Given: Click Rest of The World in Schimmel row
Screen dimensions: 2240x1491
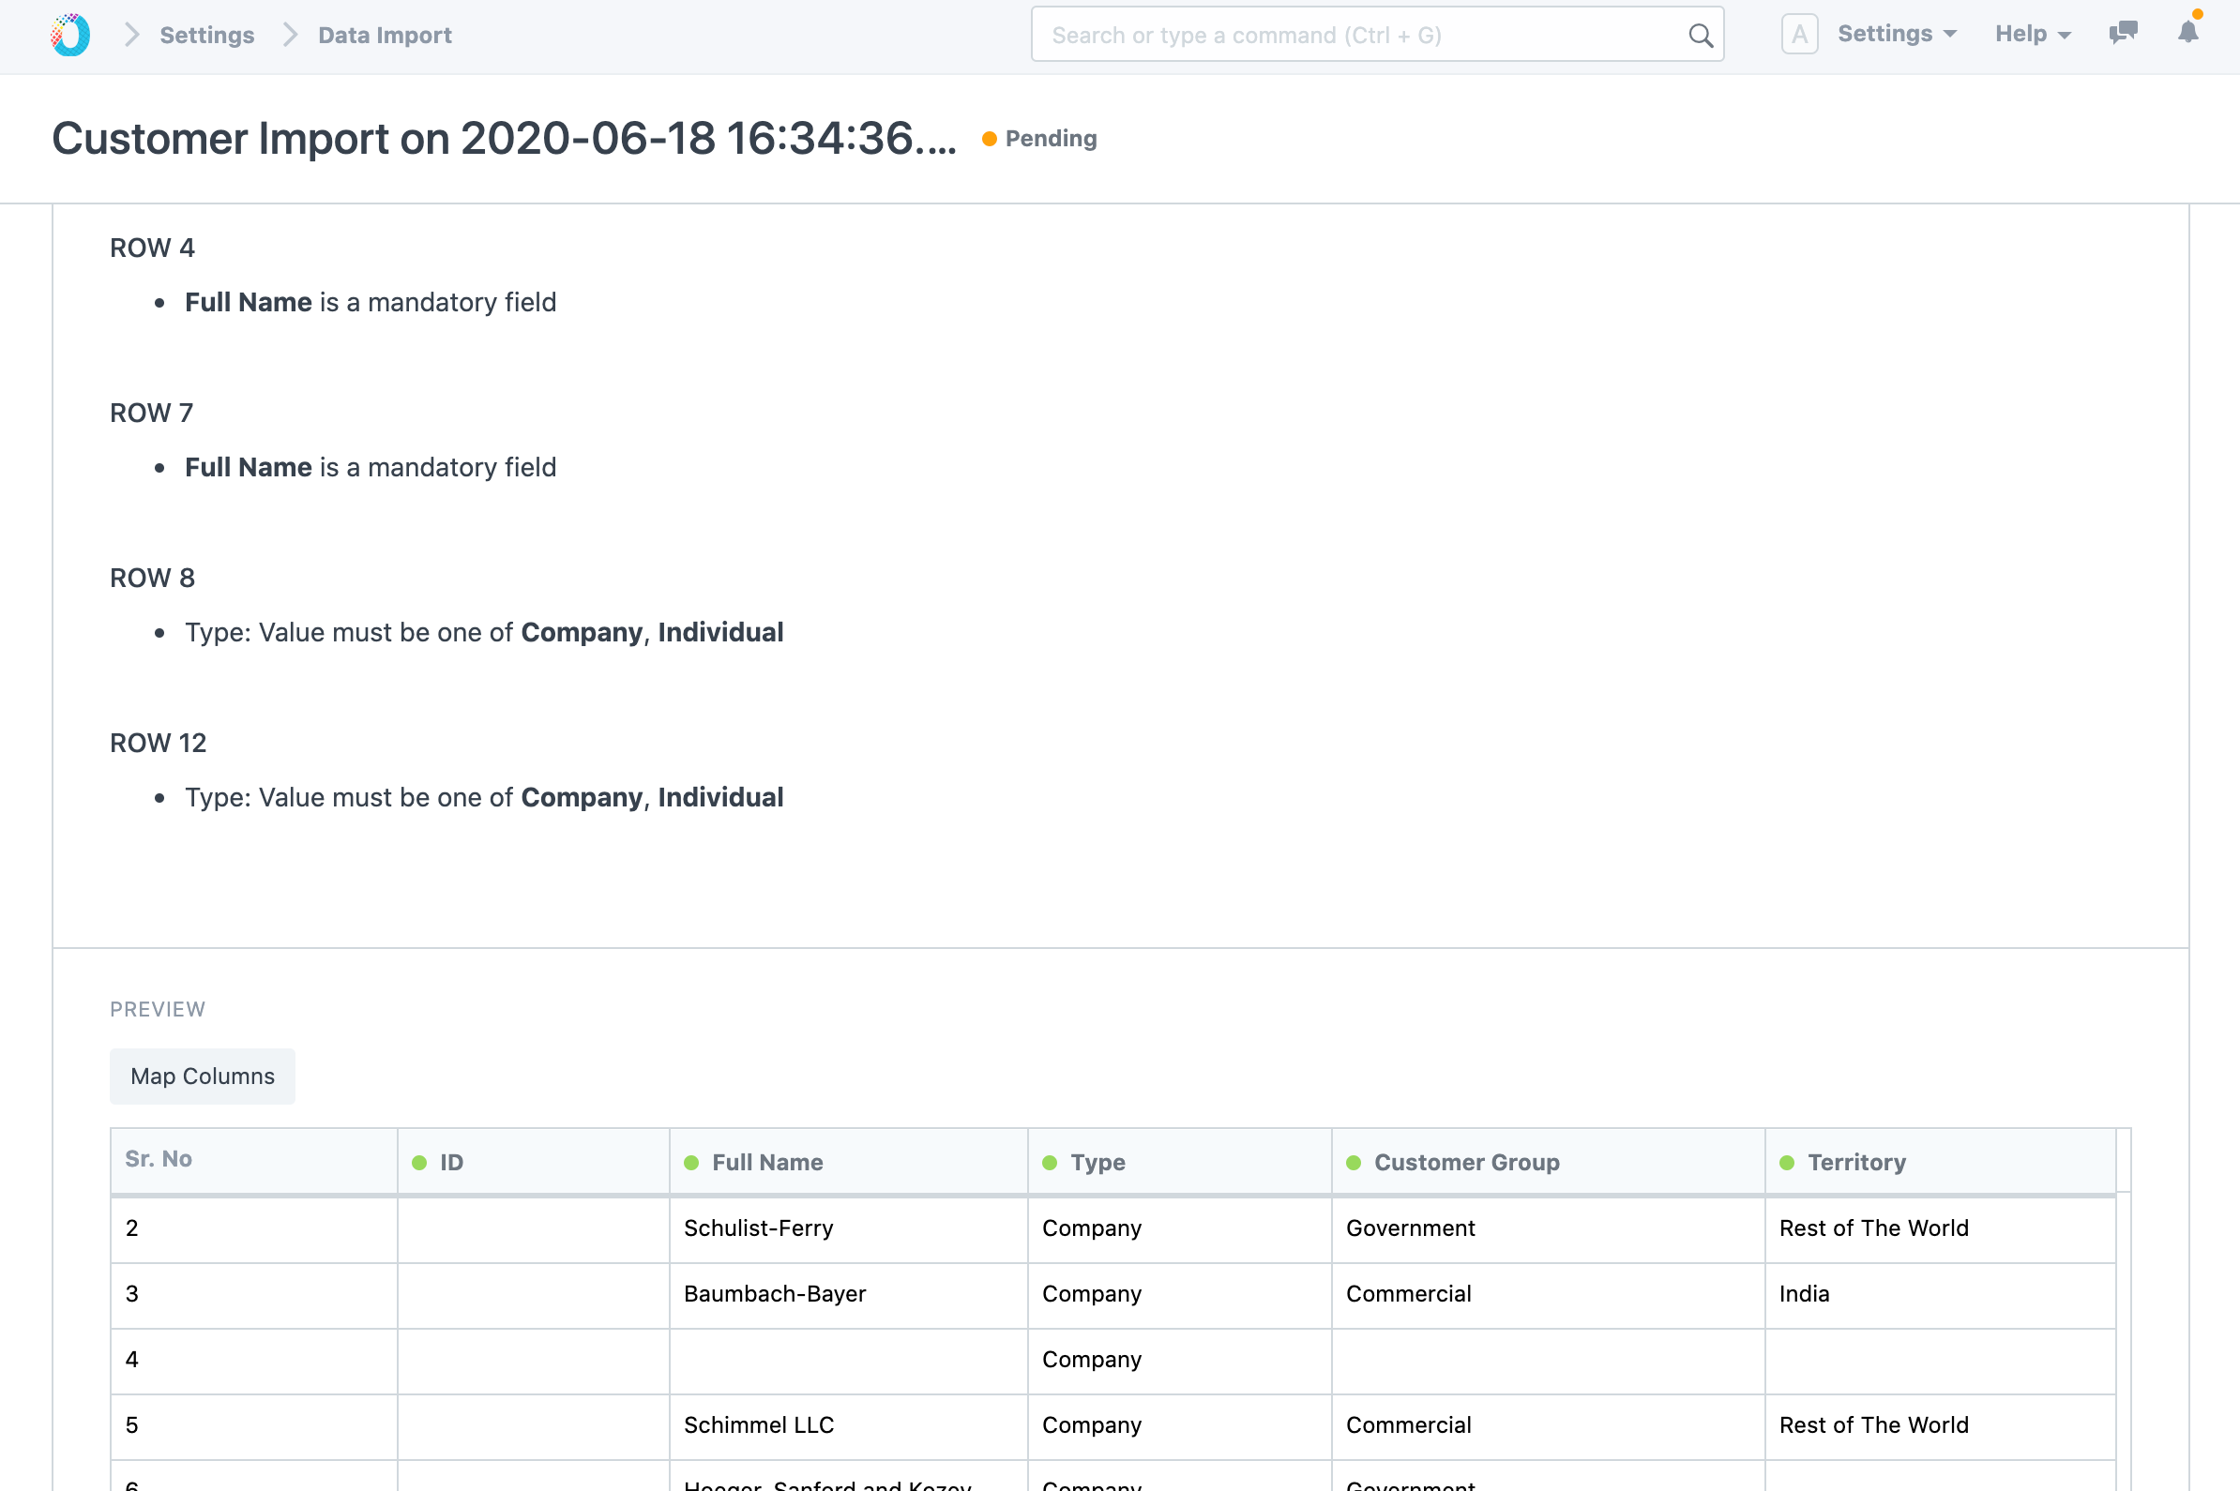Looking at the screenshot, I should (x=1941, y=1425).
